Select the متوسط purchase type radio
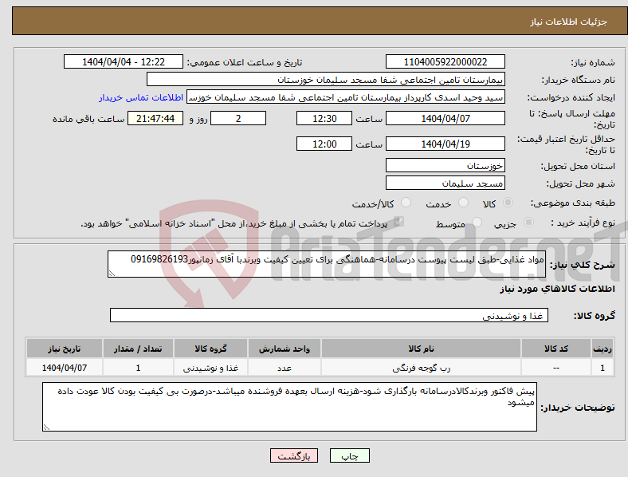 (477, 222)
